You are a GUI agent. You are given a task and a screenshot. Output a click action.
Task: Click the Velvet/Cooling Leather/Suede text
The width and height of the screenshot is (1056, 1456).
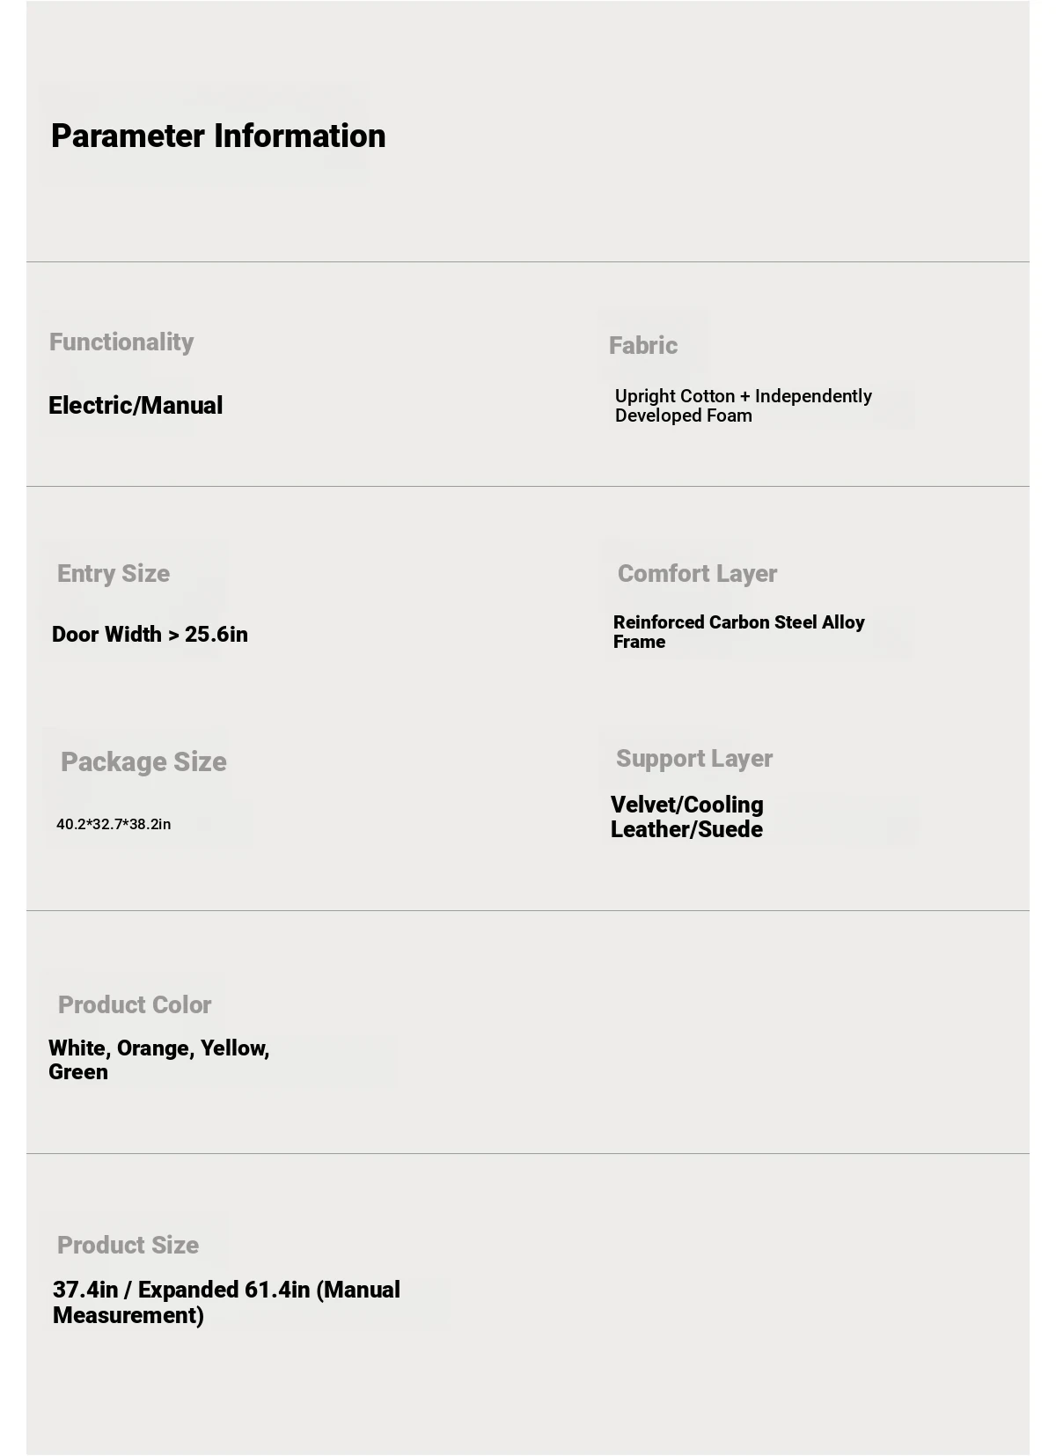point(686,817)
